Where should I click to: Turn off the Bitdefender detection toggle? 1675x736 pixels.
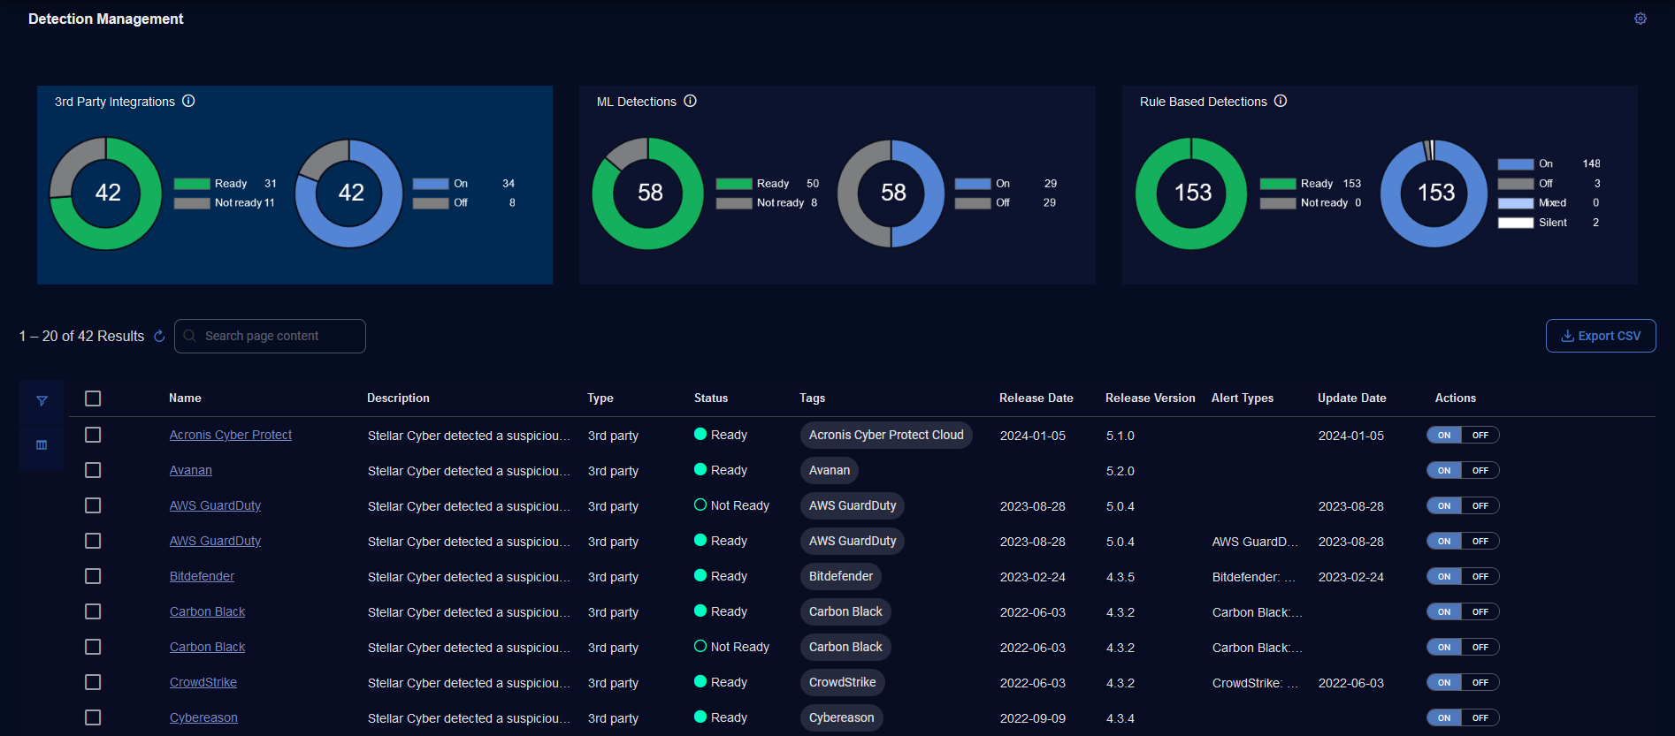tap(1480, 577)
